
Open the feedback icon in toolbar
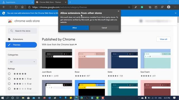pos(162,7)
